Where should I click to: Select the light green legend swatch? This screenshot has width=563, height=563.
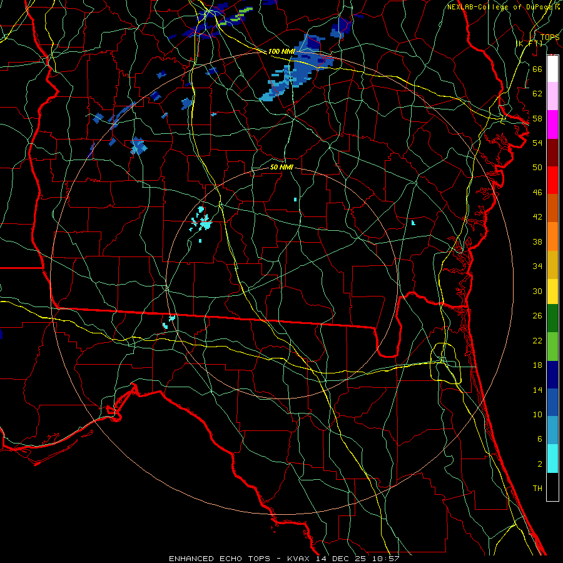pos(552,347)
